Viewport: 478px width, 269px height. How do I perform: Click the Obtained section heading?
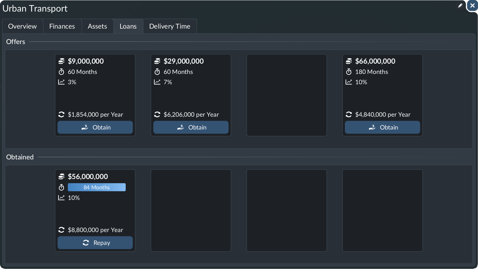coord(20,157)
